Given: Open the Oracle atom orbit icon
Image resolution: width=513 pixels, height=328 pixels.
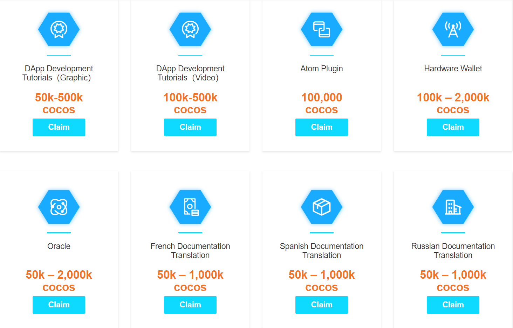Looking at the screenshot, I should (x=59, y=207).
